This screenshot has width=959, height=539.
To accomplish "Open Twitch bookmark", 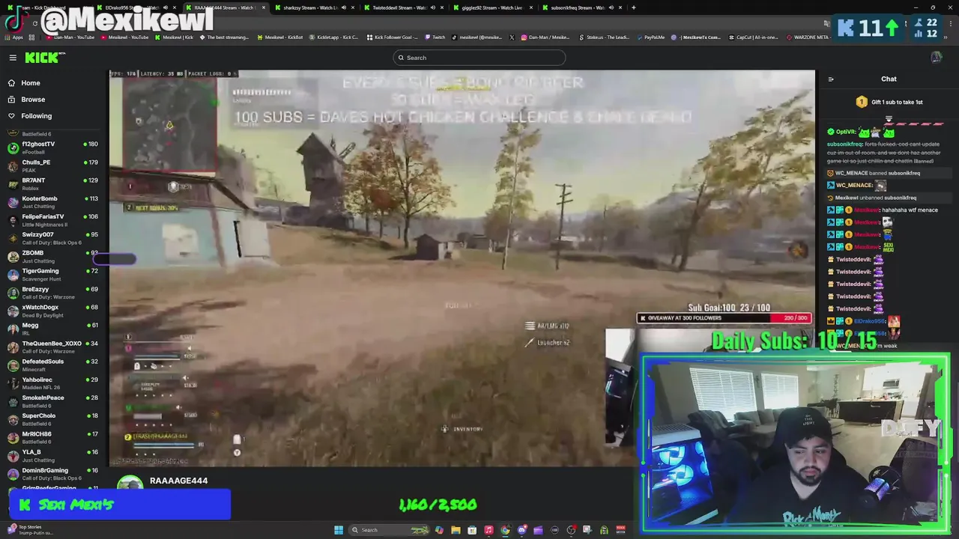I will (x=435, y=37).
